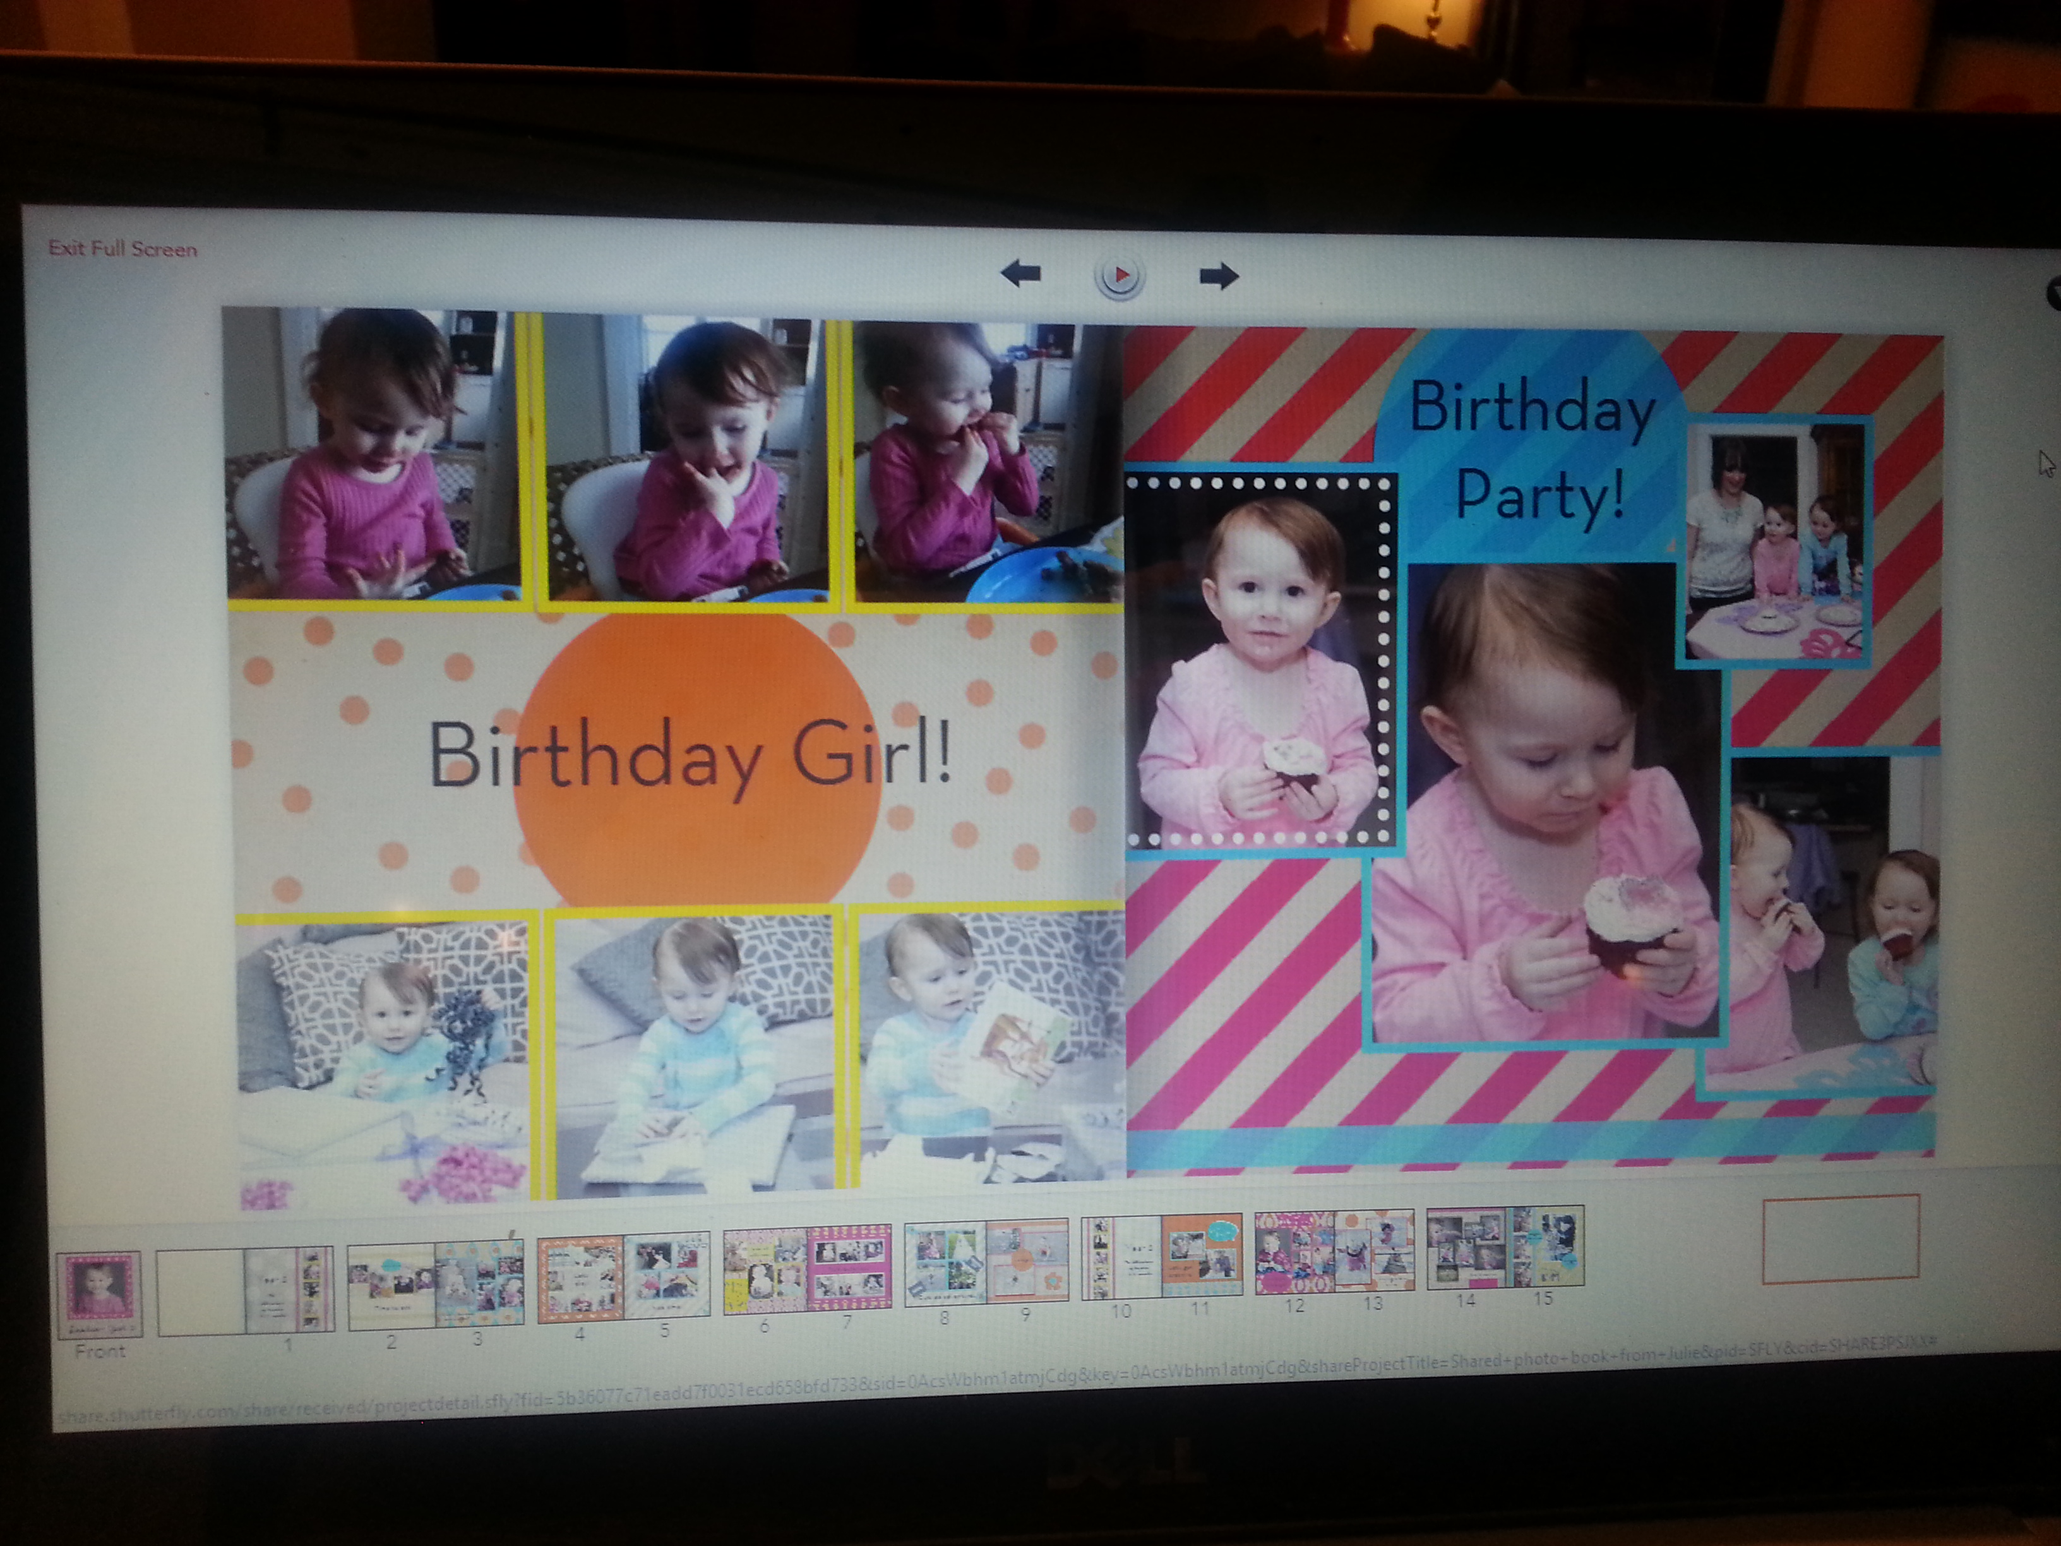Open the page 1 spread thumbnail
This screenshot has width=2061, height=1546.
245,1291
